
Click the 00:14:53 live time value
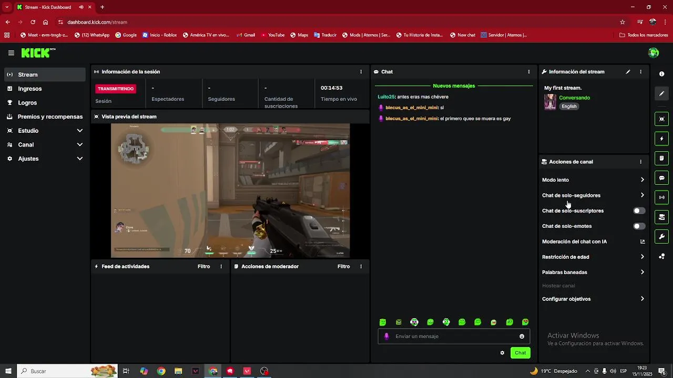point(332,88)
